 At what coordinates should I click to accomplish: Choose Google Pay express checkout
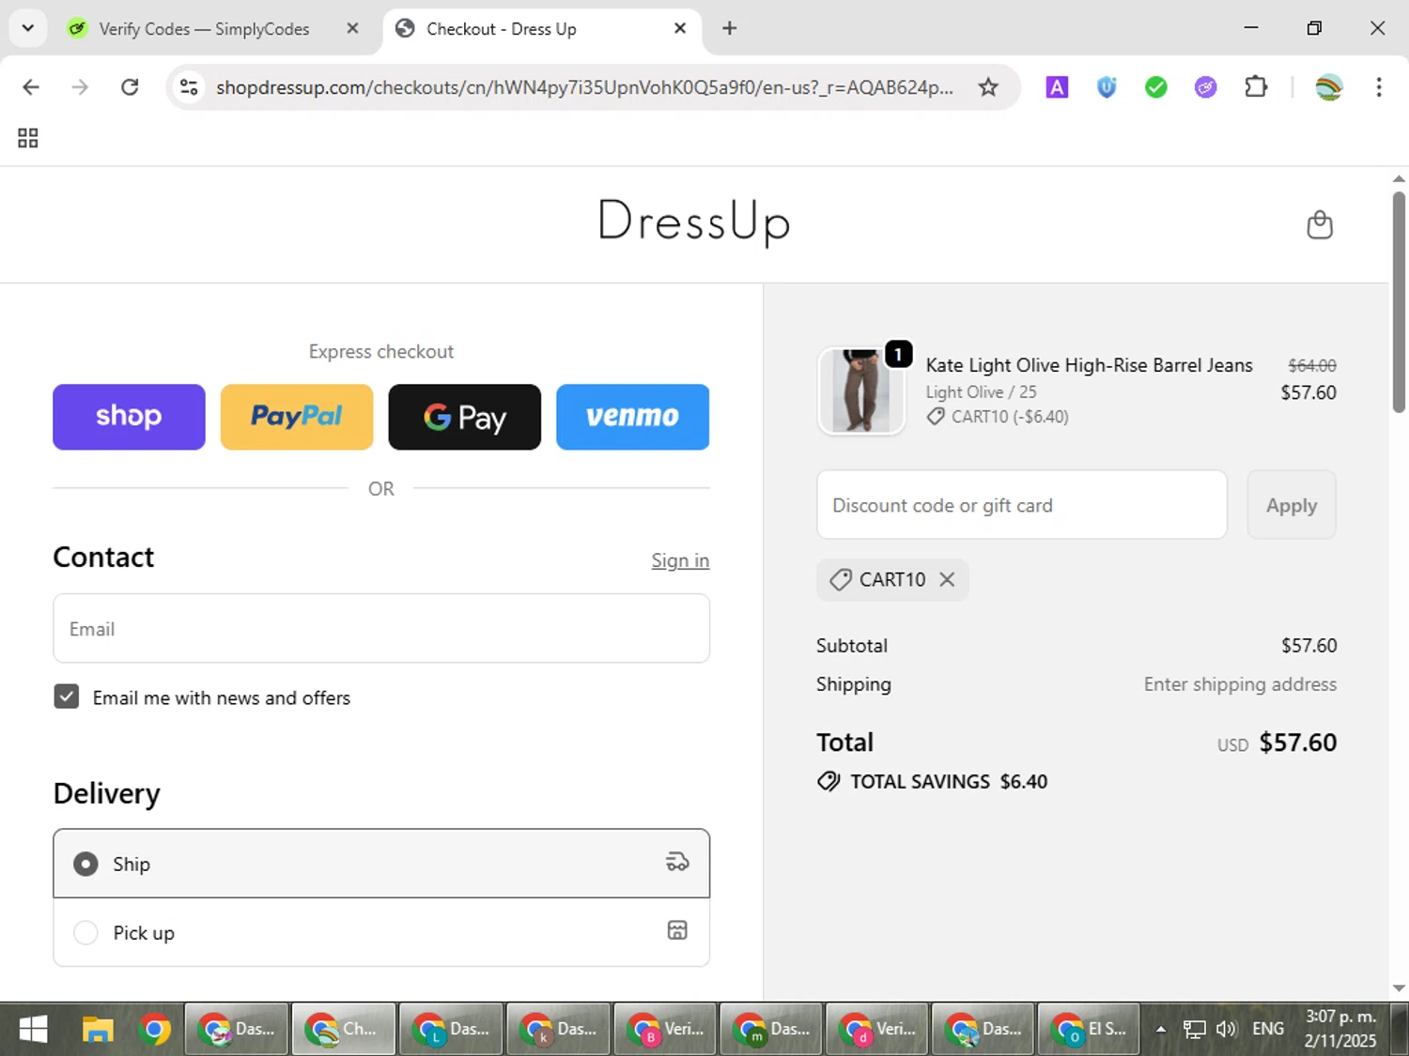pyautogui.click(x=465, y=417)
